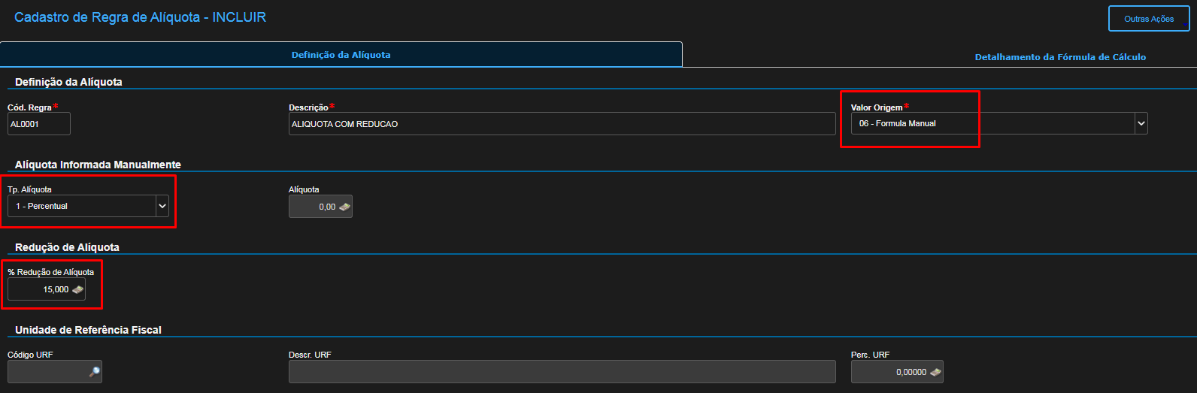Click the Cadastro de Regra de Alíquota title
1197x393 pixels.
(x=140, y=17)
